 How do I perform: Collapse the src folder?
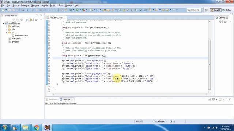[x=7, y=32]
